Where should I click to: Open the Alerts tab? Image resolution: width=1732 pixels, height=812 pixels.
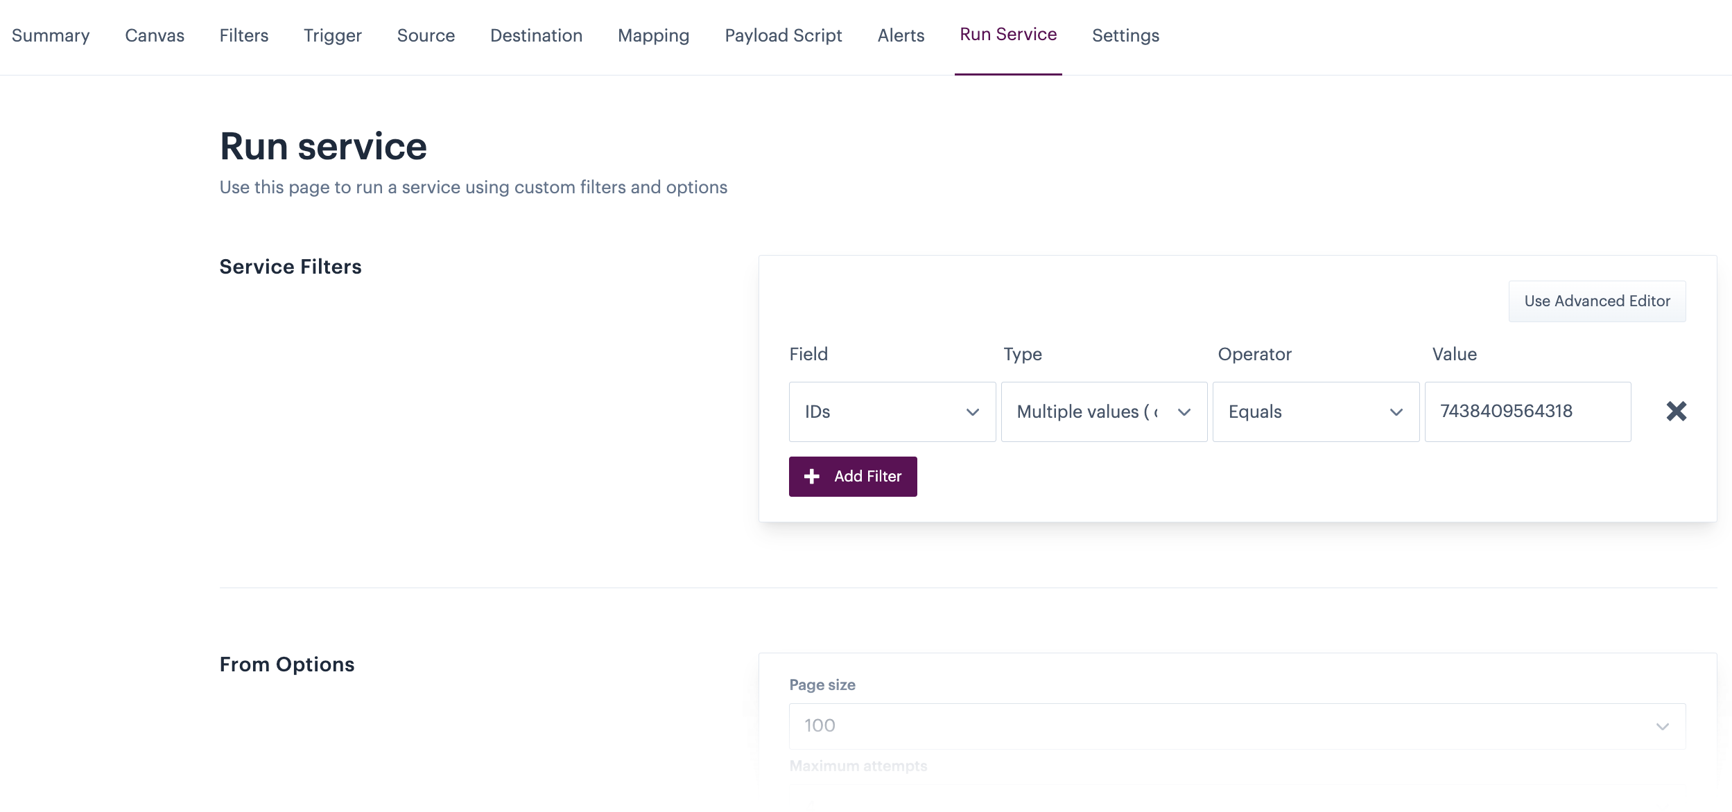point(901,36)
